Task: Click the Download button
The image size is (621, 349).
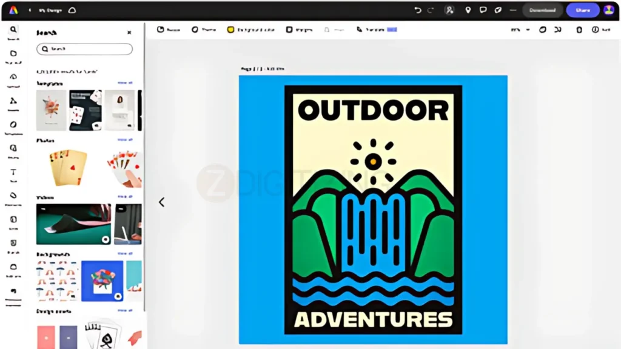Action: [542, 10]
